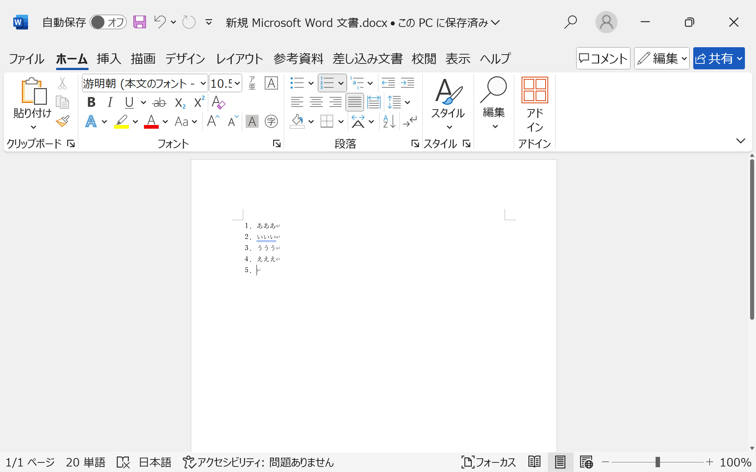
Task: Open the Font dialog launcher
Action: 276,143
